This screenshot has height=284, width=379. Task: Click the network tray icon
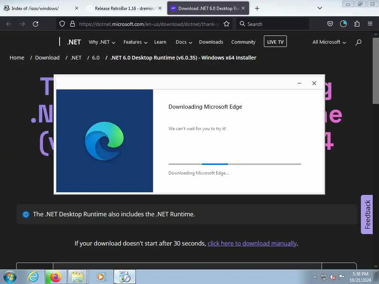(323, 277)
